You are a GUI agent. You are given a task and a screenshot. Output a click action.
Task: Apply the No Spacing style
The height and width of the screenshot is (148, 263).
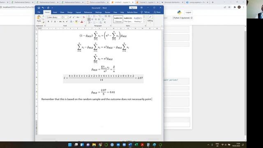128,19
